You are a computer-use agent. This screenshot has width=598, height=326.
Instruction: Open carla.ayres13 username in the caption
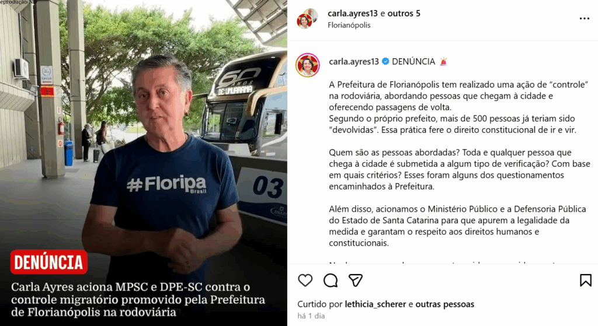[354, 61]
